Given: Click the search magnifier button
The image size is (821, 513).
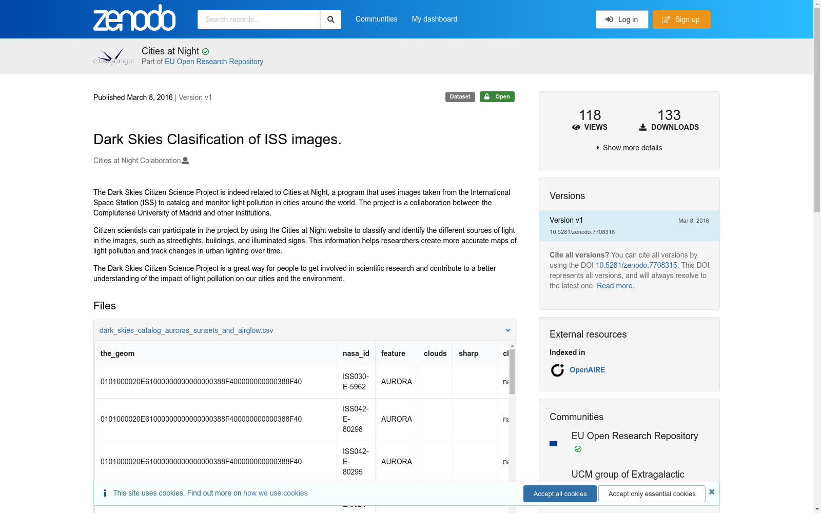Looking at the screenshot, I should [x=331, y=19].
